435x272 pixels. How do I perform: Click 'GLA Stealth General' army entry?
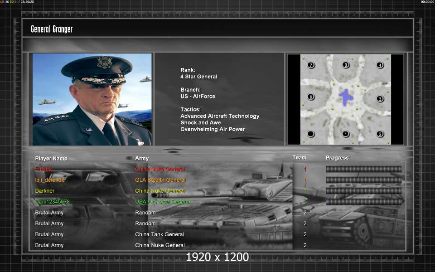point(160,180)
